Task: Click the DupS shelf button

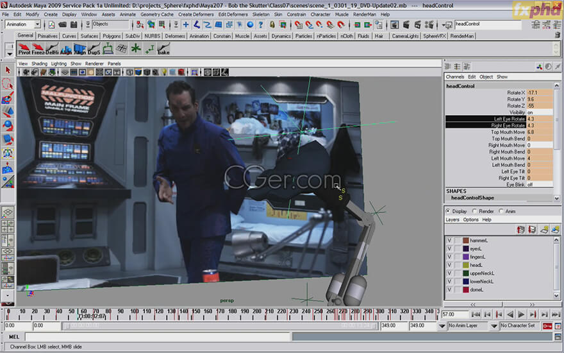Action: click(94, 49)
